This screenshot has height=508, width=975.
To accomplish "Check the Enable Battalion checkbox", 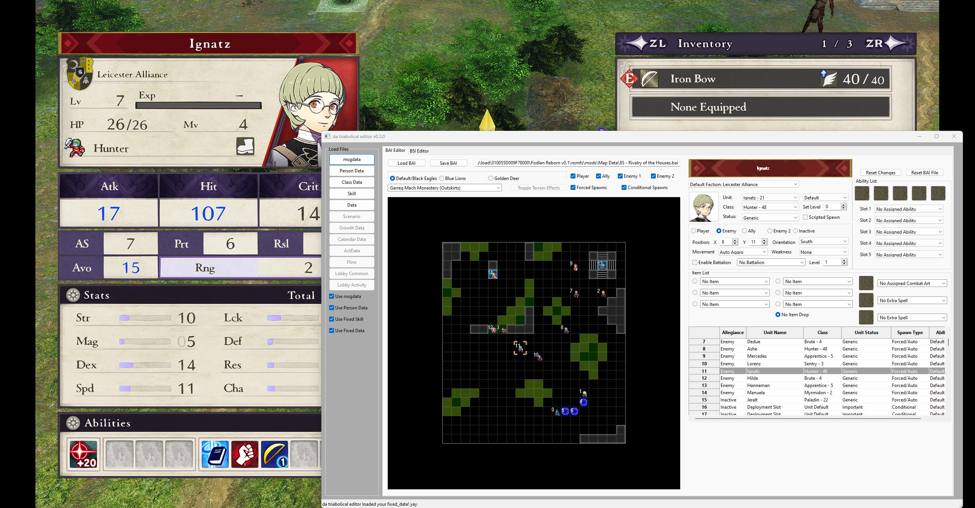I will [695, 262].
